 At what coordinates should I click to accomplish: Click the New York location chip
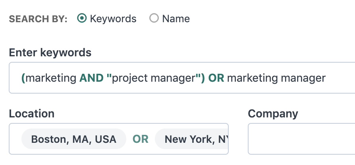191,139
